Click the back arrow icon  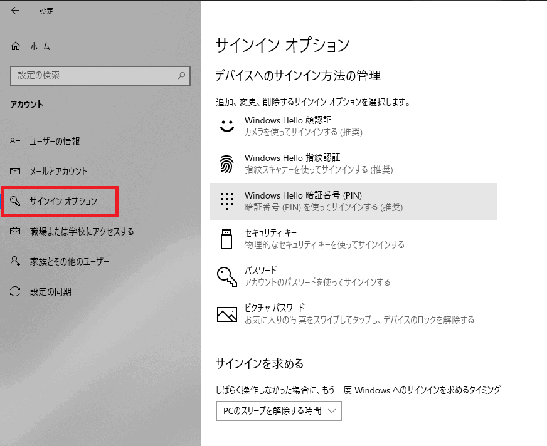tap(15, 11)
